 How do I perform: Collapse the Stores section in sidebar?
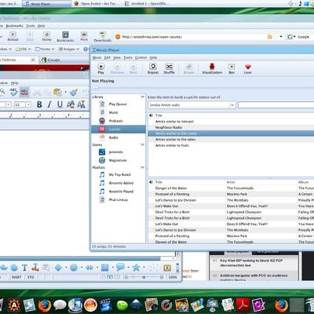142,144
